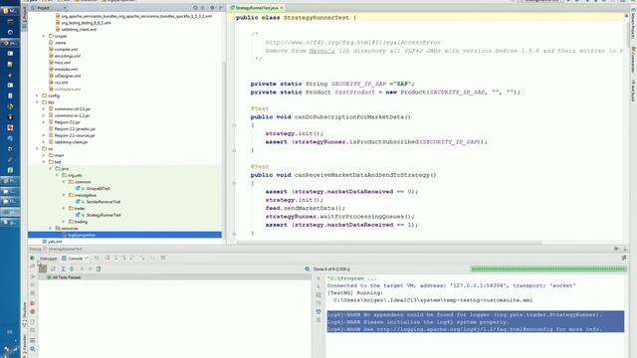Open encodings.xml in project tree
The width and height of the screenshot is (637, 358).
(x=67, y=56)
